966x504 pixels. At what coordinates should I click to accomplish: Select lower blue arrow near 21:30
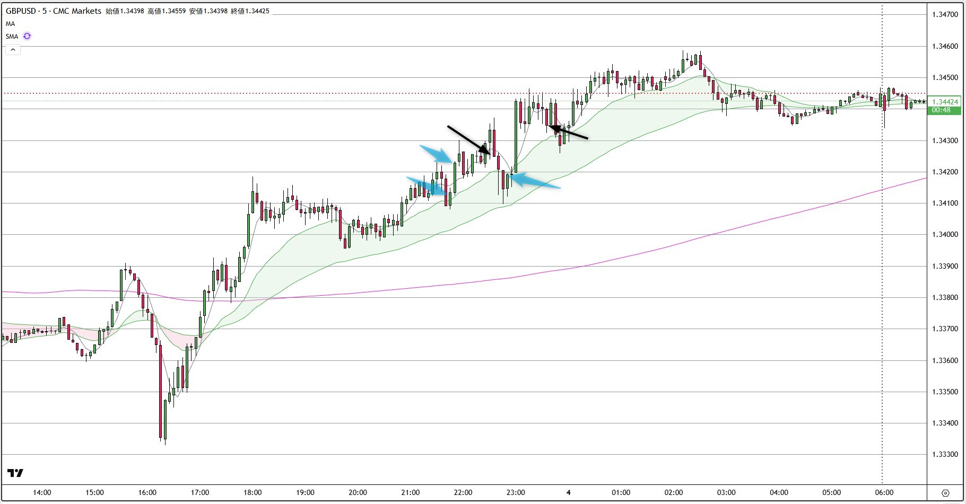point(426,185)
